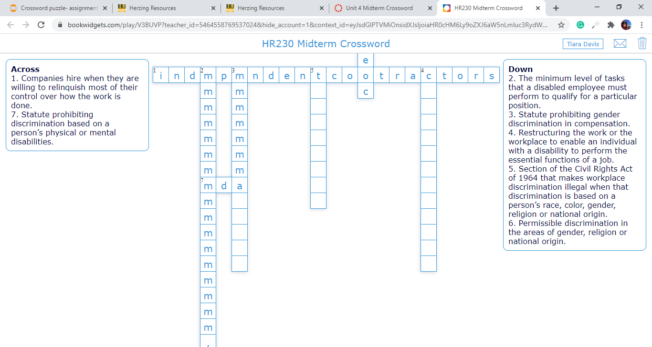Click the Tiara Davis name button
Image resolution: width=652 pixels, height=347 pixels.
[583, 44]
